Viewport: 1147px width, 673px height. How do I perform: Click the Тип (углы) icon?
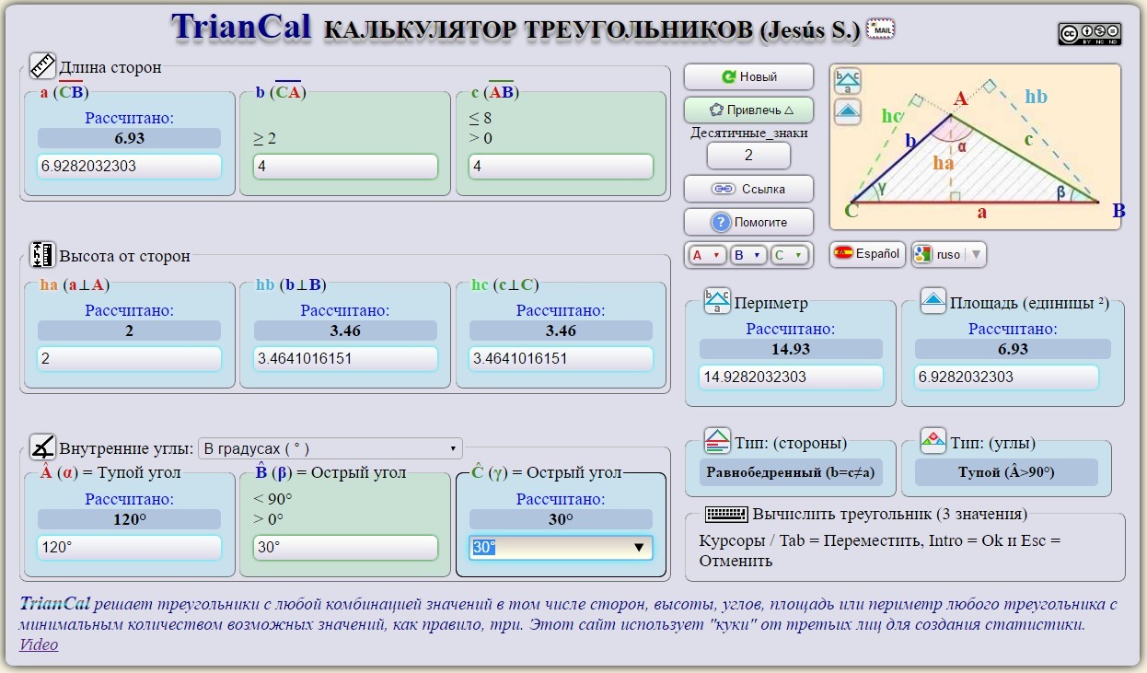(933, 441)
